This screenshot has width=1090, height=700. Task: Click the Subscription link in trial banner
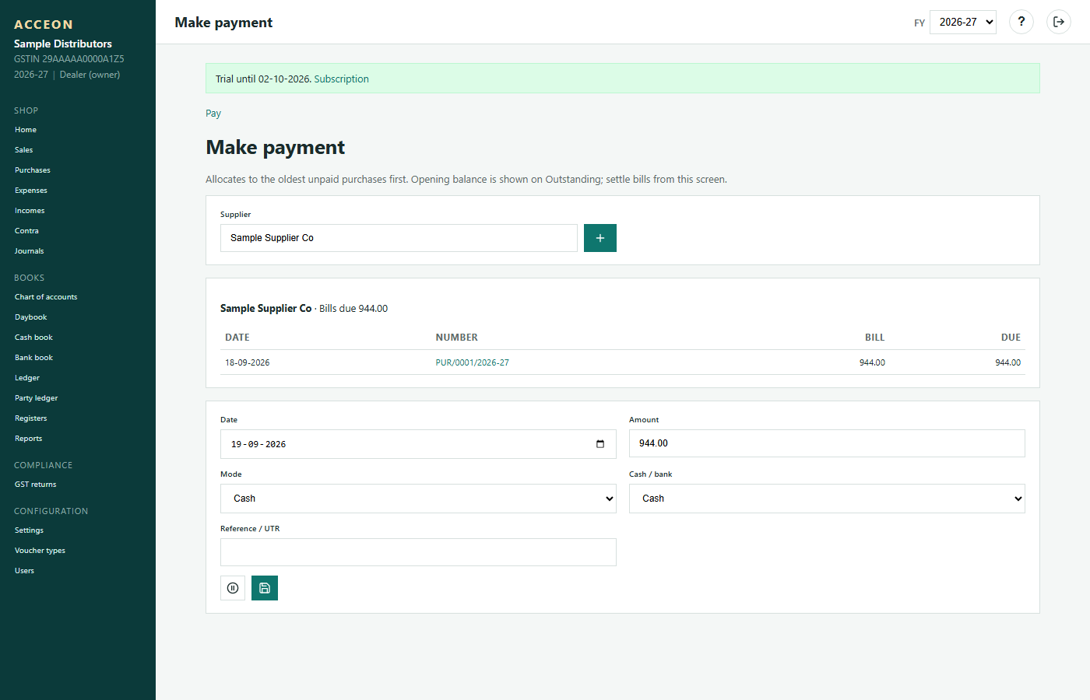341,79
